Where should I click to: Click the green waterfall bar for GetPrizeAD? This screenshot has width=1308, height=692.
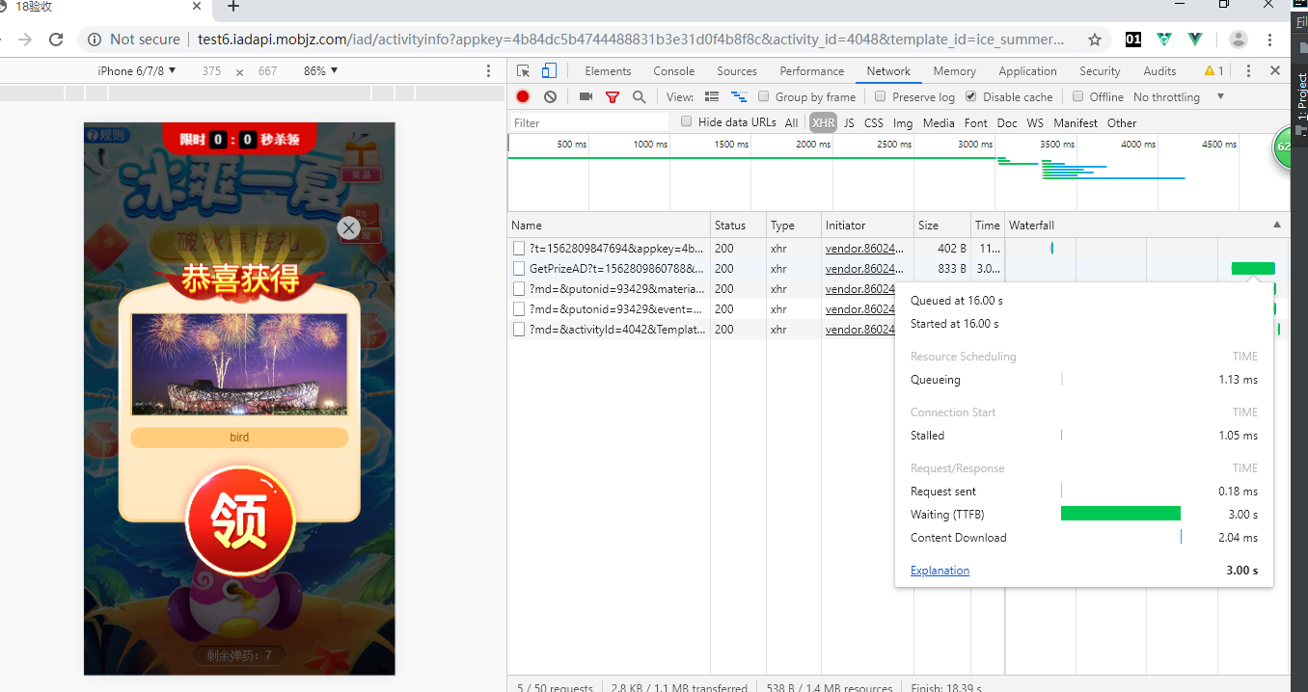[x=1253, y=269]
